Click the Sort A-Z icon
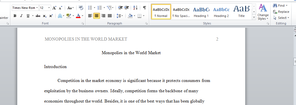 point(135,8)
